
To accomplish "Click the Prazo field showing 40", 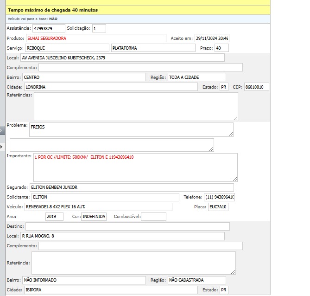I will pyautogui.click(x=221, y=48).
